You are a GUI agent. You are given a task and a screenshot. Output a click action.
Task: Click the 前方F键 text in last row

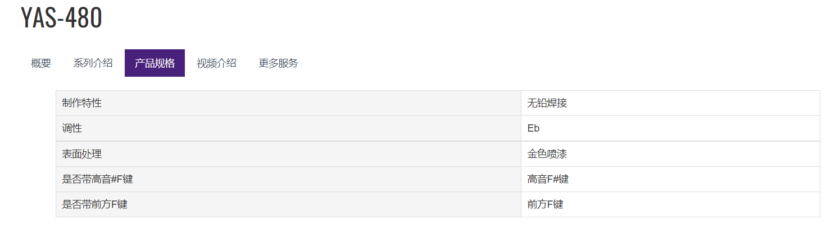pos(545,204)
